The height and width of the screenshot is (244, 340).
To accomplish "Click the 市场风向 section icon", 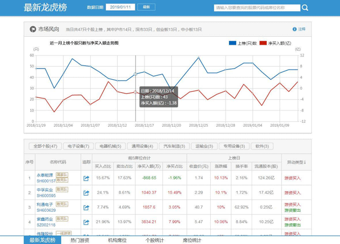I will tap(32, 29).
